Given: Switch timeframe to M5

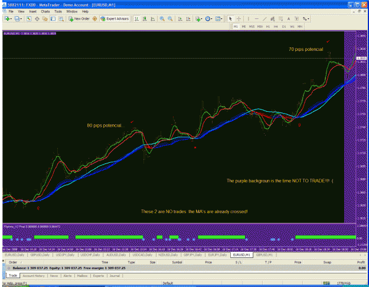Looking at the screenshot, I should point(244,27).
